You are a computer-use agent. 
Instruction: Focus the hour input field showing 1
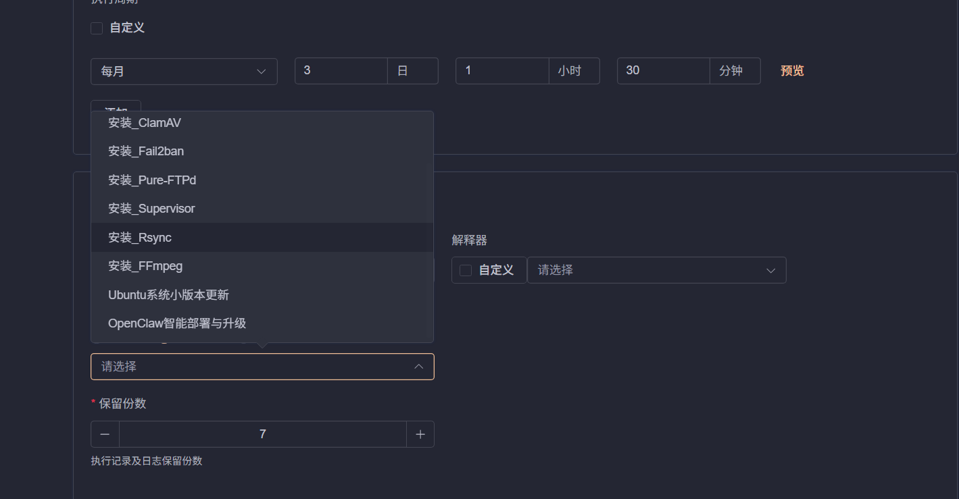point(502,71)
